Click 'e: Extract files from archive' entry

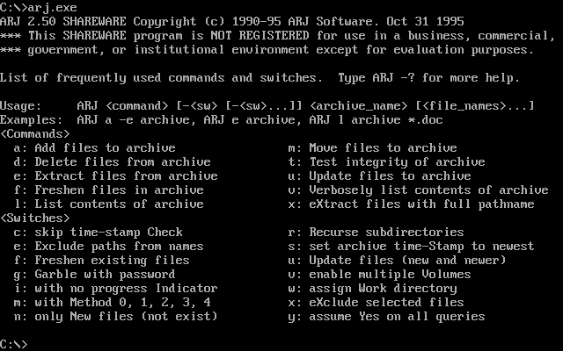(116, 176)
